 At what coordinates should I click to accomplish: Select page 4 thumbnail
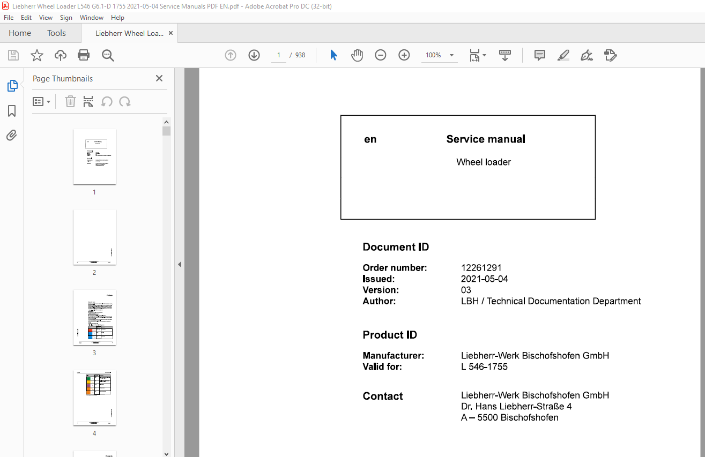(x=94, y=398)
